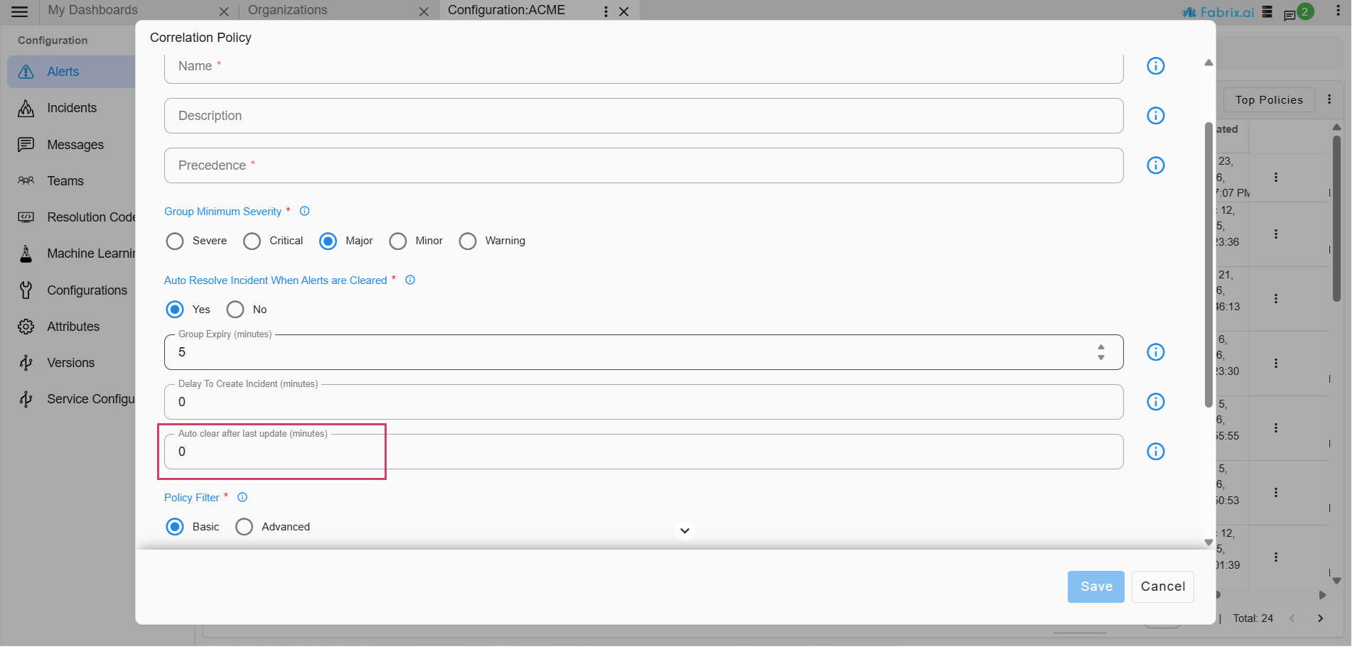Expand the chevron below the policy filter
This screenshot has height=649, width=1352.
(685, 530)
